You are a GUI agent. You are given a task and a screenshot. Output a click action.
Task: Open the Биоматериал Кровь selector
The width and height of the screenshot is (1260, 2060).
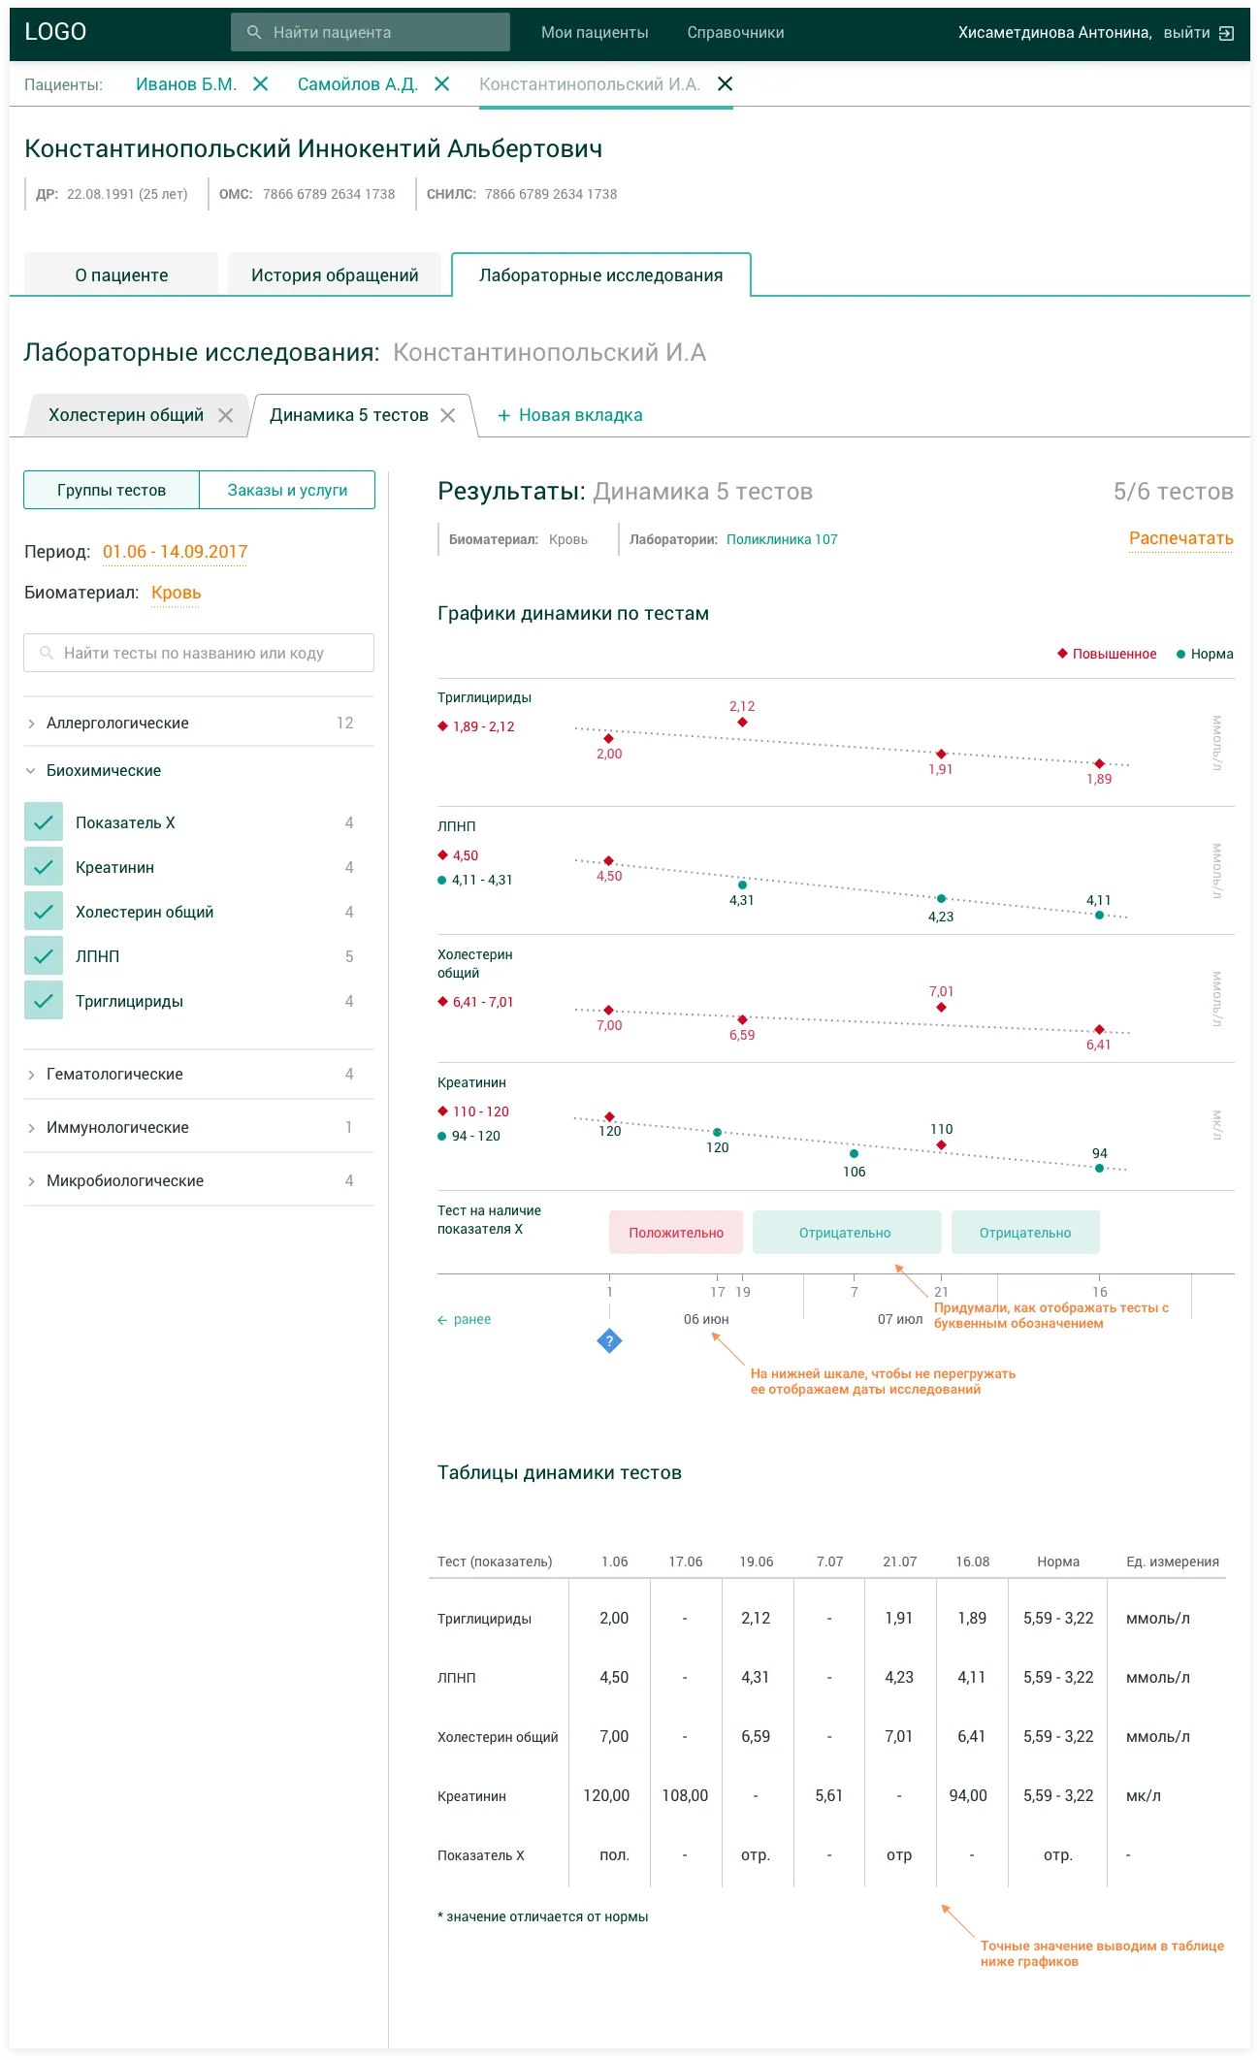coord(176,593)
